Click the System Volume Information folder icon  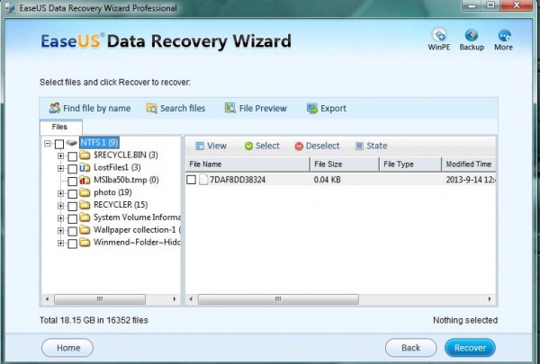[x=85, y=218]
